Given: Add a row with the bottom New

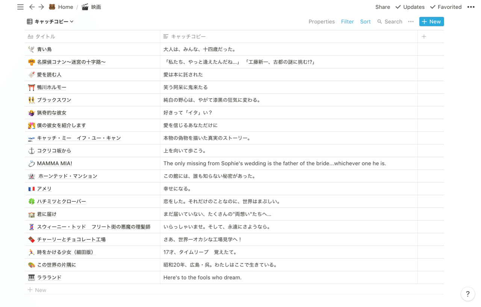Looking at the screenshot, I should pos(37,290).
